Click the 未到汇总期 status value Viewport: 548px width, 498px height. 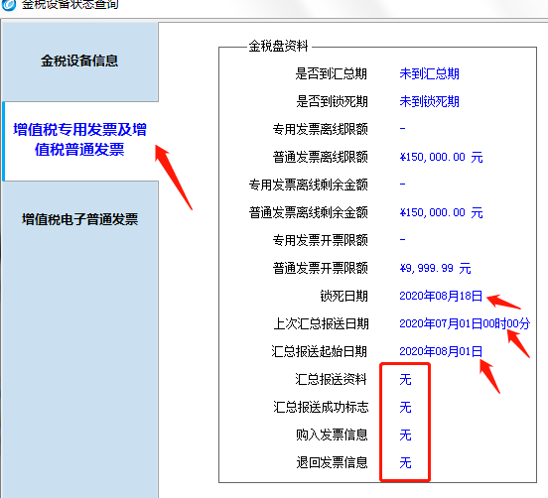(429, 74)
